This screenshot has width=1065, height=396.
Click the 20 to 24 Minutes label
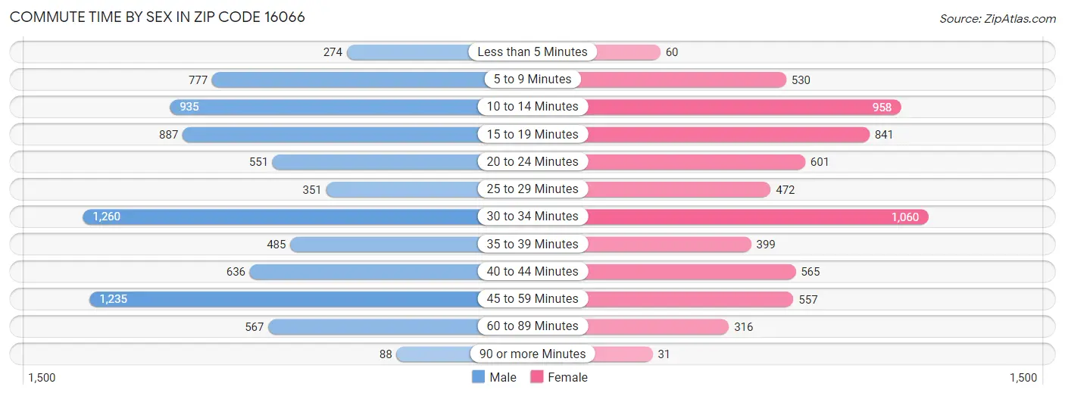pyautogui.click(x=532, y=161)
